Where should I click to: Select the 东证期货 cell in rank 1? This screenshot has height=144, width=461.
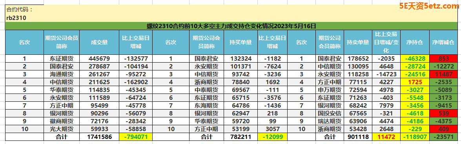pyautogui.click(x=62, y=58)
